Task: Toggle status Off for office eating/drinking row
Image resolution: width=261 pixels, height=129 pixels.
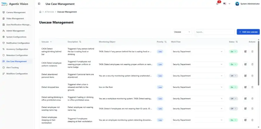Action: point(233,99)
